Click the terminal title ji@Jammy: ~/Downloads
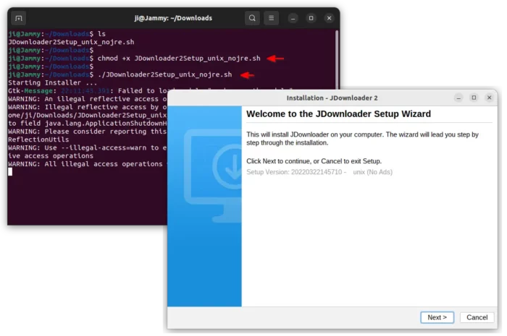 coord(173,18)
